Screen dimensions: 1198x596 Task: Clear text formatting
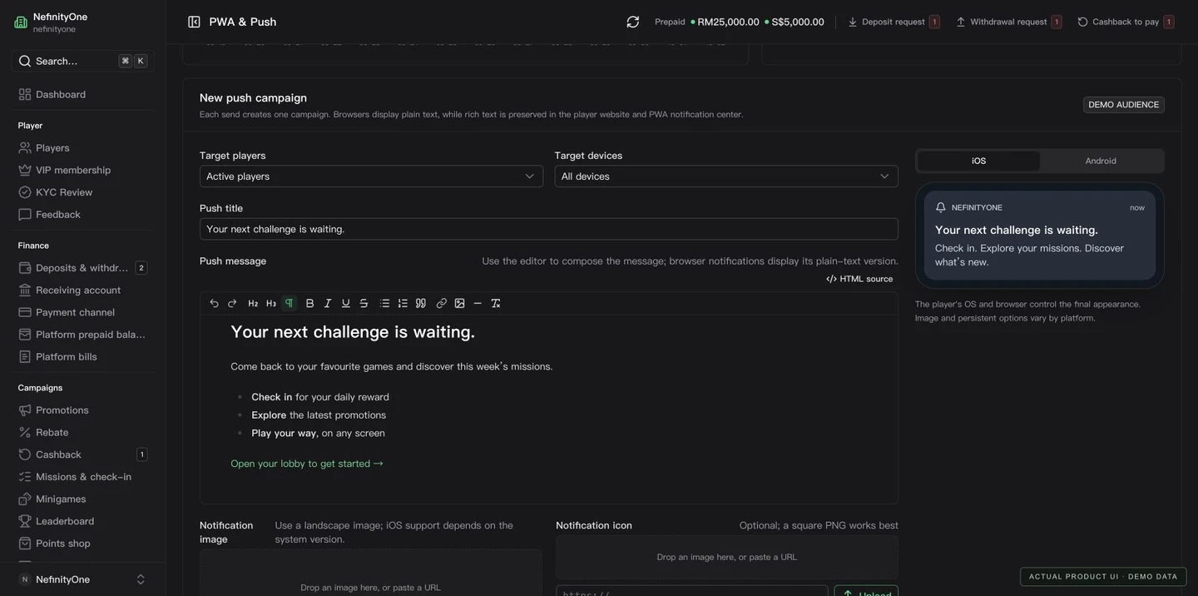pos(496,304)
